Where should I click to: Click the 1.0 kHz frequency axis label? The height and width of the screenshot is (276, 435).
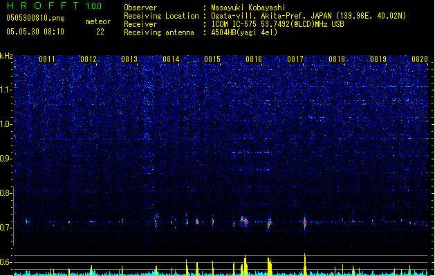pyautogui.click(x=6, y=124)
